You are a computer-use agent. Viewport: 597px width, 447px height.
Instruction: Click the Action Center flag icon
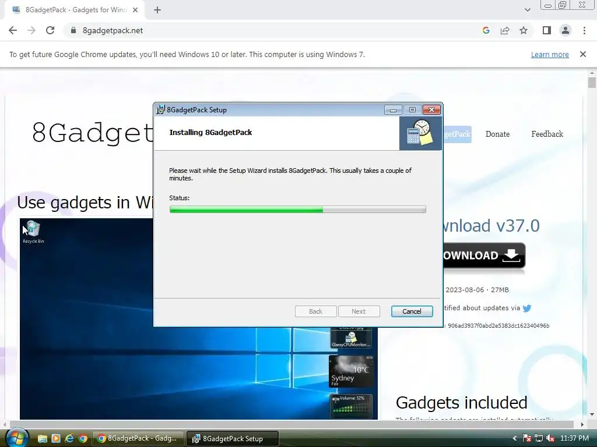[527, 439]
